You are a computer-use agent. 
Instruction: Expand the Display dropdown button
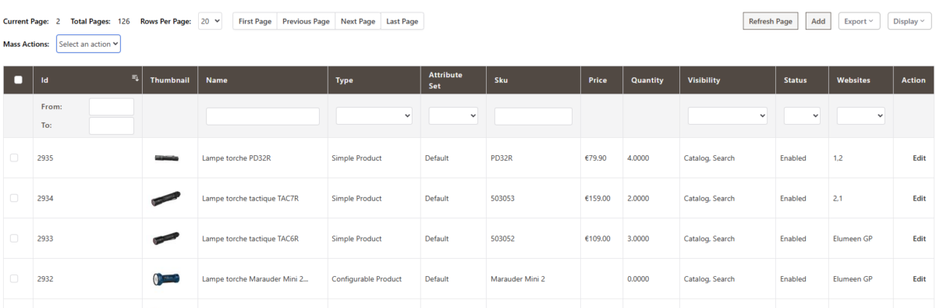coord(909,21)
